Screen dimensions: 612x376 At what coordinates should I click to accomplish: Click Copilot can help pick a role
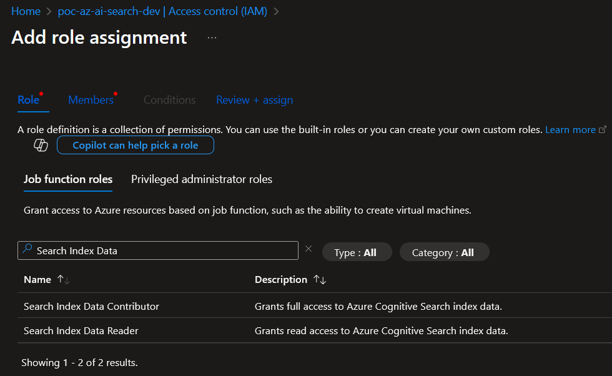pos(136,146)
